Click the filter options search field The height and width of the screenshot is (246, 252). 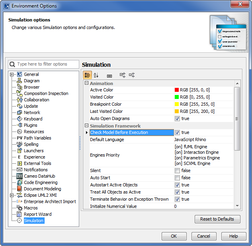pyautogui.click(x=43, y=64)
